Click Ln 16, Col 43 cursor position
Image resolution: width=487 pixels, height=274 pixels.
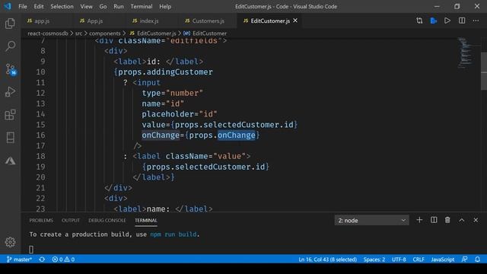(328, 259)
